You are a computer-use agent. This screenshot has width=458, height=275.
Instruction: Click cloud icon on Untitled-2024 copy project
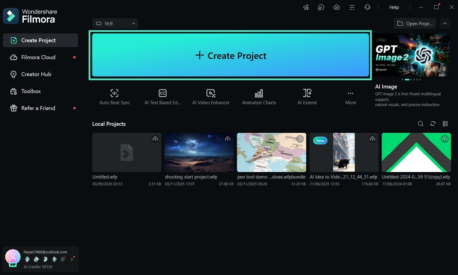445,139
